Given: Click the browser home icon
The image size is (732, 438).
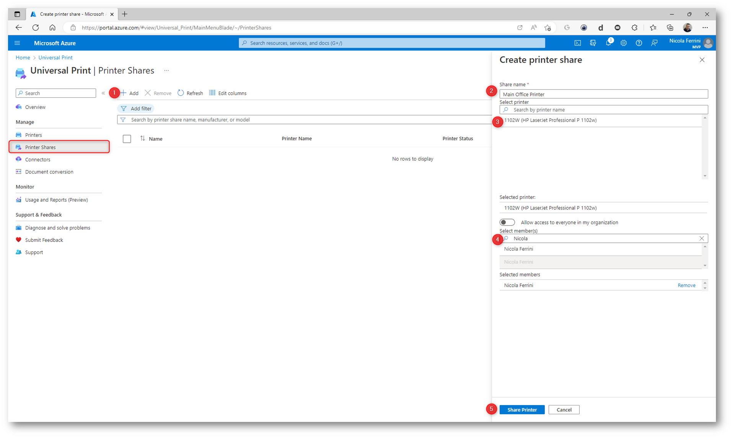Looking at the screenshot, I should [52, 28].
